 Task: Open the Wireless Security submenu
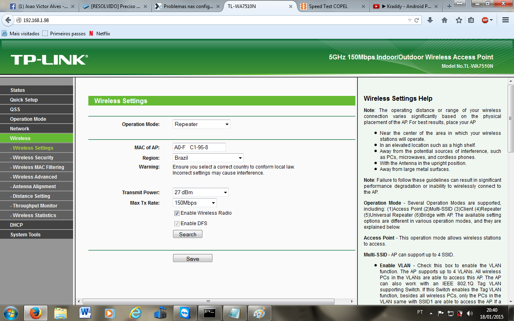pos(37,158)
